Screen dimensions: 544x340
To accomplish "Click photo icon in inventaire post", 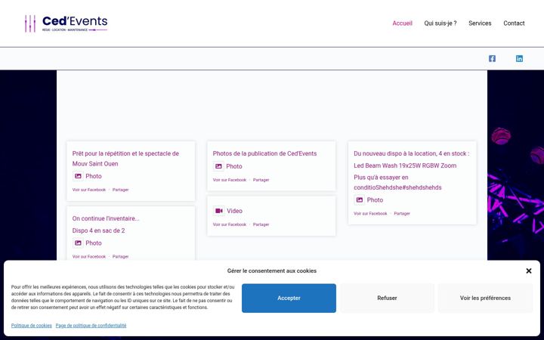I will (78, 243).
